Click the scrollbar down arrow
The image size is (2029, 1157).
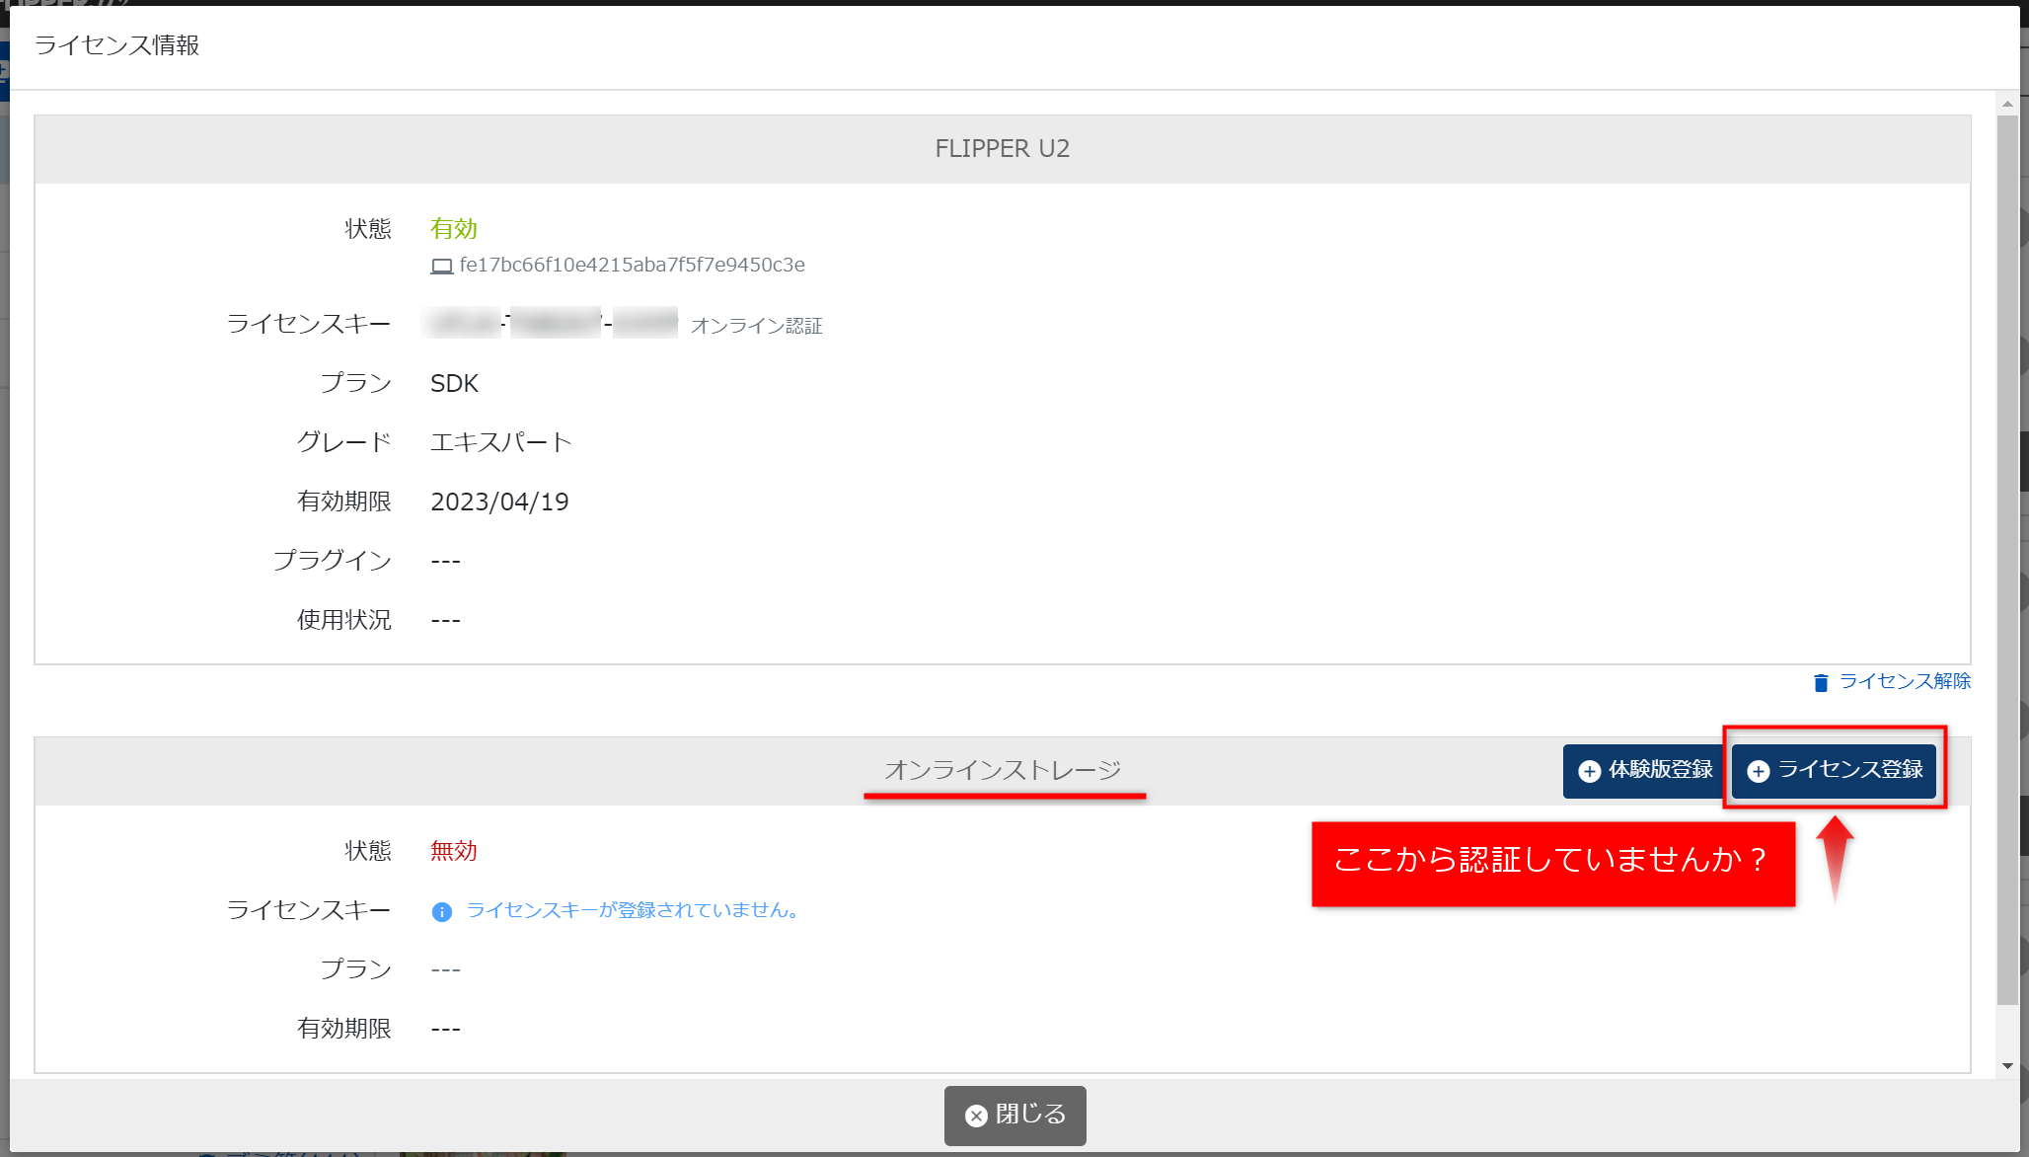(x=2007, y=1066)
